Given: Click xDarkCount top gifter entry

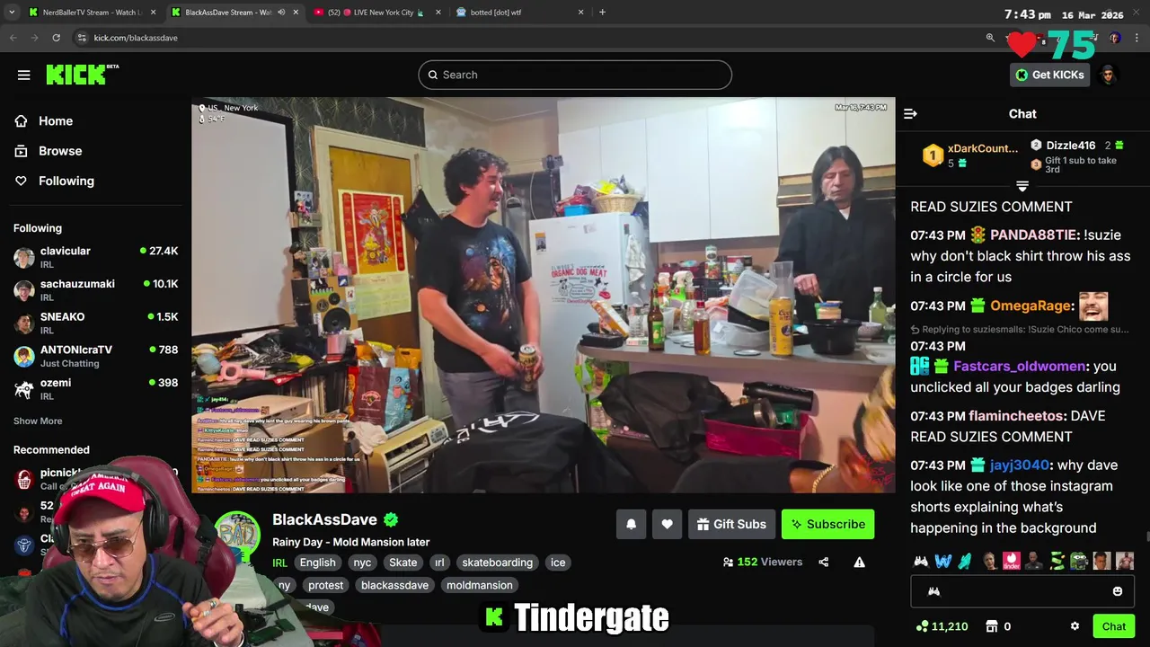Looking at the screenshot, I should point(971,155).
